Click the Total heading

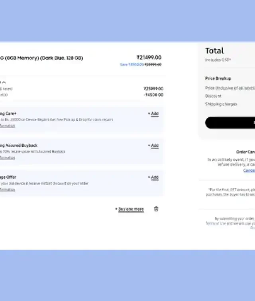click(x=214, y=51)
